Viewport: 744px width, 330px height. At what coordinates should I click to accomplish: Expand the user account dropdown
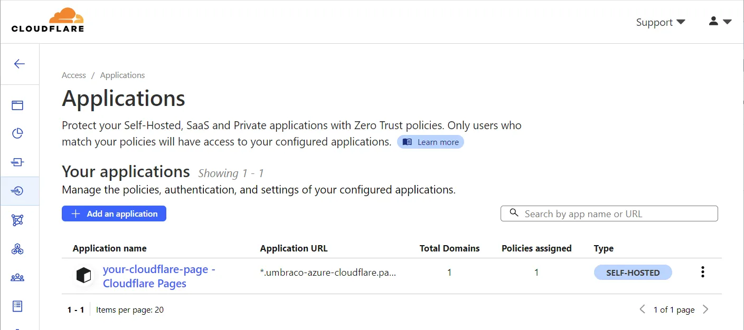click(720, 22)
